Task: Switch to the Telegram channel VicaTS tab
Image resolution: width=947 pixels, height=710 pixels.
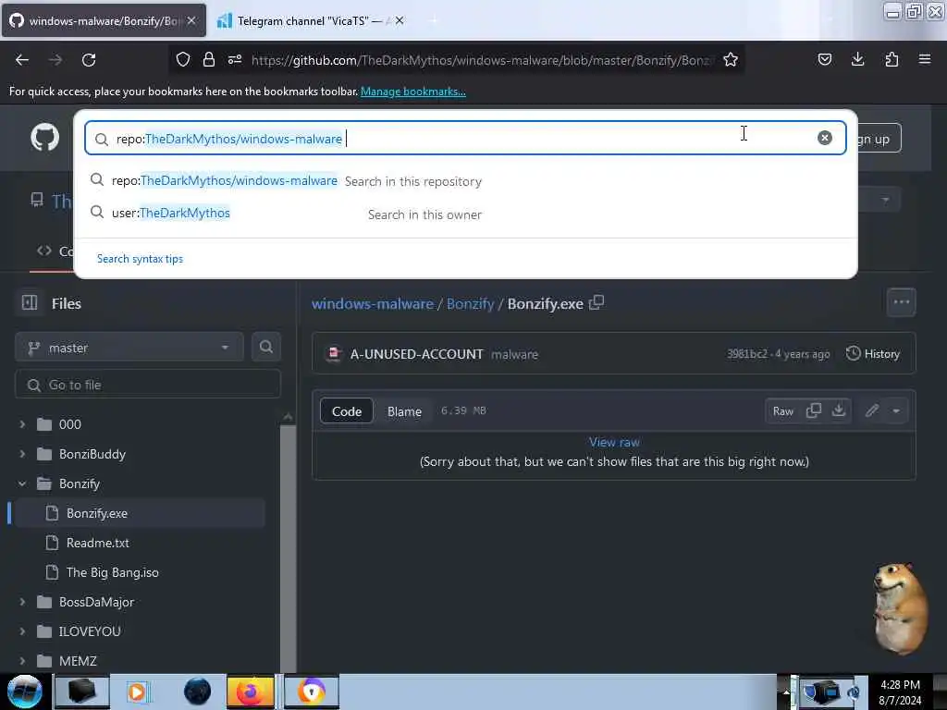Action: tap(309, 20)
